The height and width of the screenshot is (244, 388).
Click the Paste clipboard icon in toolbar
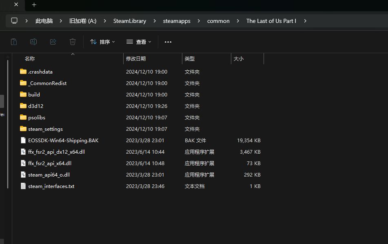coord(13,42)
